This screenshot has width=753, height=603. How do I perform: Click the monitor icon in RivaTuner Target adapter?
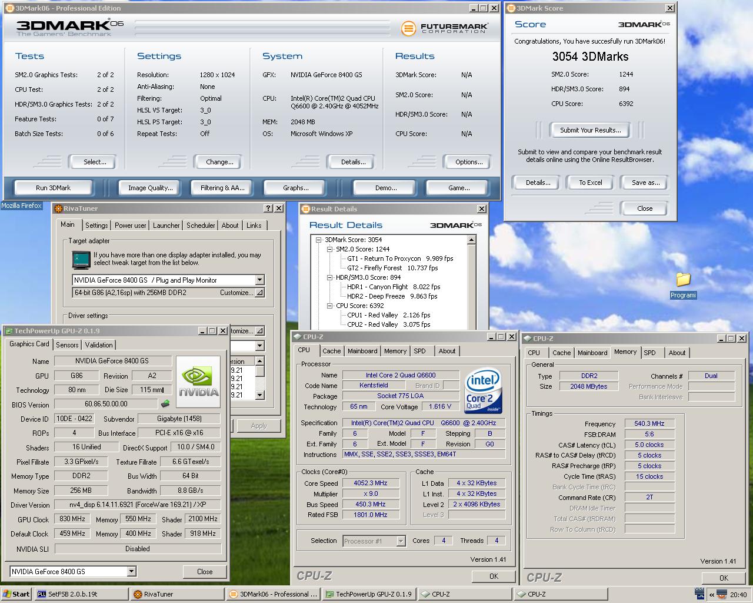81,259
